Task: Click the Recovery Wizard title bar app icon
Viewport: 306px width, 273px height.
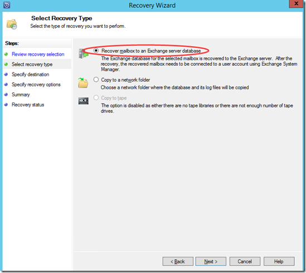Action: pyautogui.click(x=7, y=4)
